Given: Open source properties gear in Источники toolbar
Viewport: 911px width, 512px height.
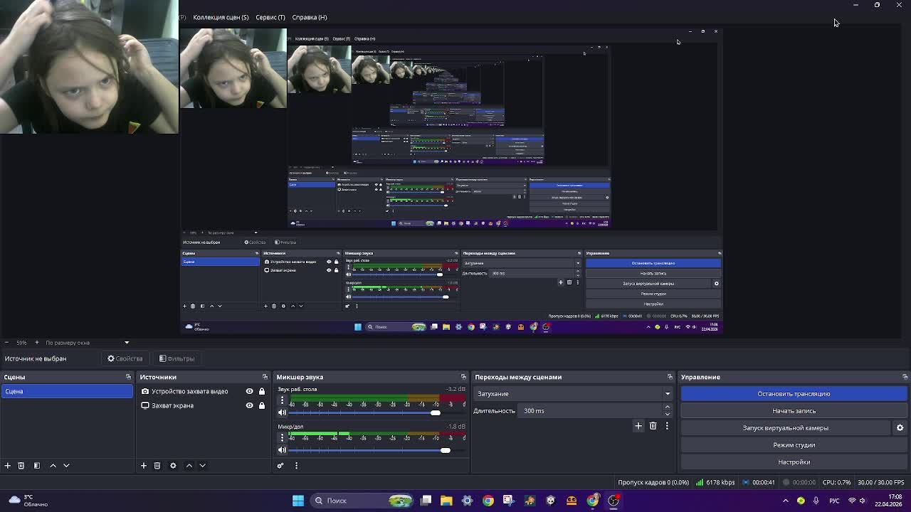Looking at the screenshot, I should click(173, 466).
